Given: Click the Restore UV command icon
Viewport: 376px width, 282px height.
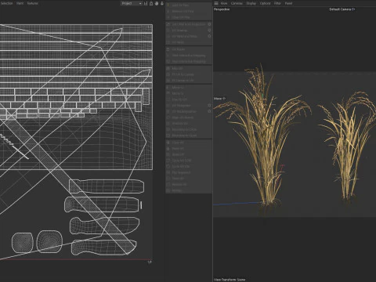Looking at the screenshot, I should (x=168, y=184).
